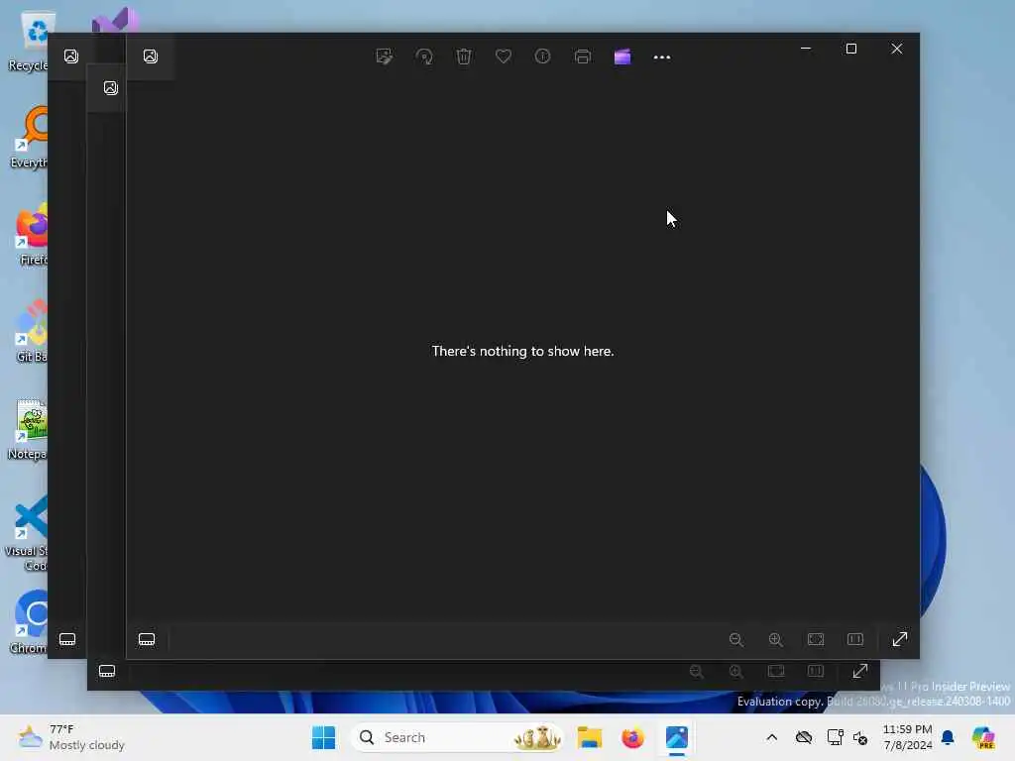The height and width of the screenshot is (761, 1015).
Task: Click actual size icon in lower background window
Action: pyautogui.click(x=816, y=671)
